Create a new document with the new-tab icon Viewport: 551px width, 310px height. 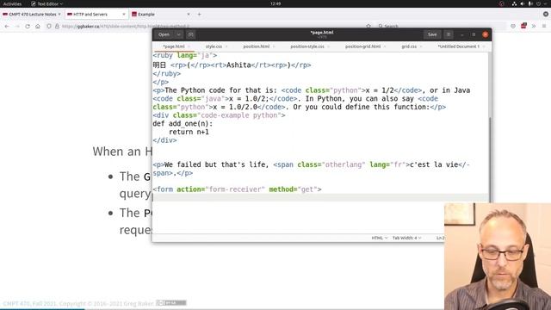(x=191, y=34)
